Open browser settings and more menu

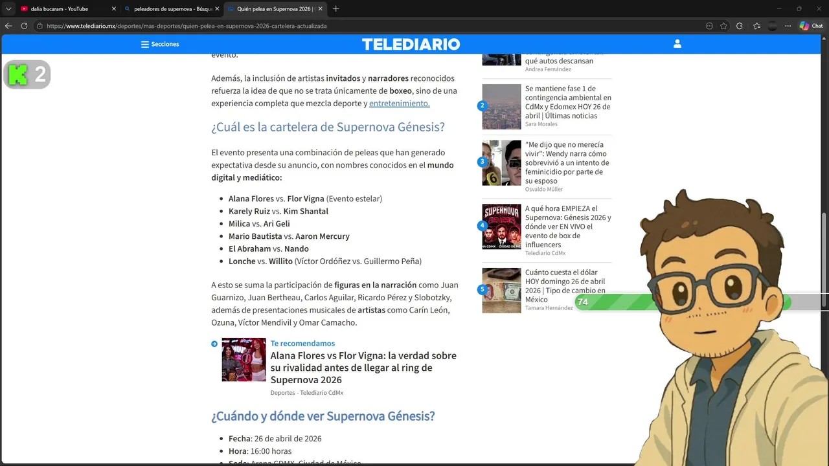click(x=788, y=26)
